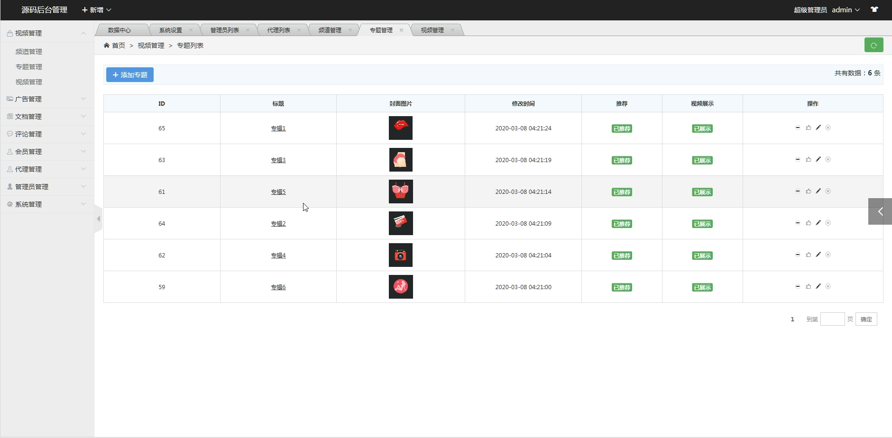Click the 添加专题 button
Screen dimensions: 892x438
(x=129, y=75)
